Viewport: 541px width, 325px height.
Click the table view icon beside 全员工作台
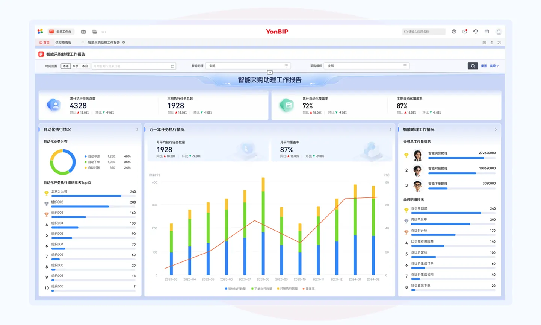83,32
